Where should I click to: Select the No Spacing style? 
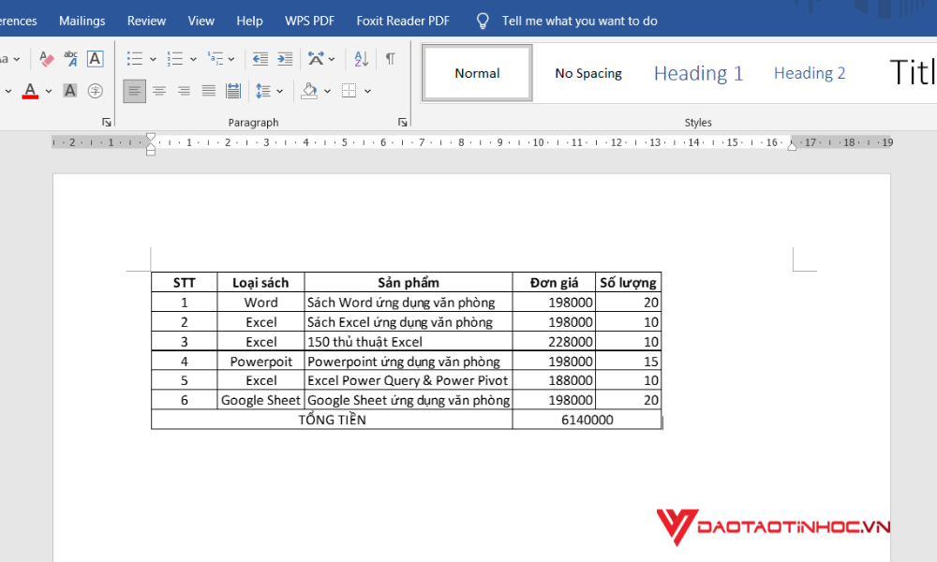pyautogui.click(x=587, y=72)
